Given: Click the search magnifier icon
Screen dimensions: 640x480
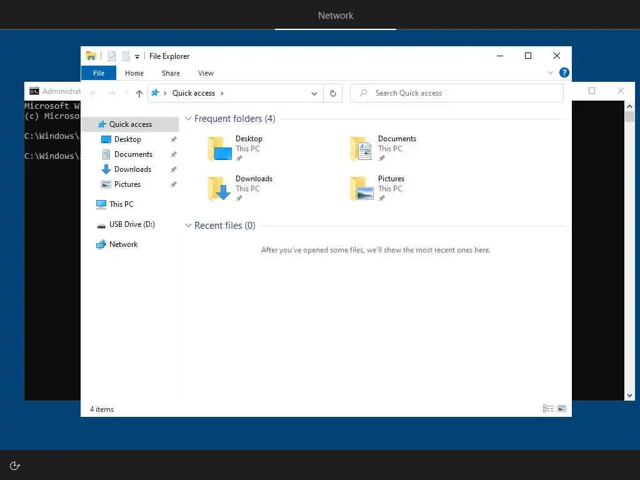Looking at the screenshot, I should coord(363,93).
